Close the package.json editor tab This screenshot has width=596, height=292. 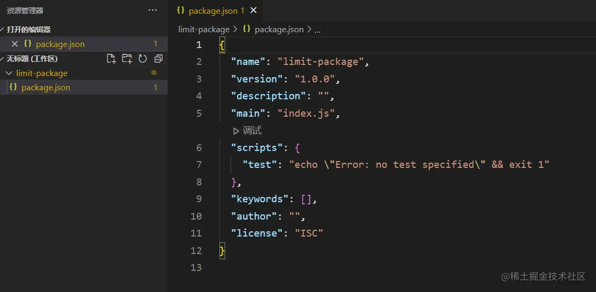point(254,11)
